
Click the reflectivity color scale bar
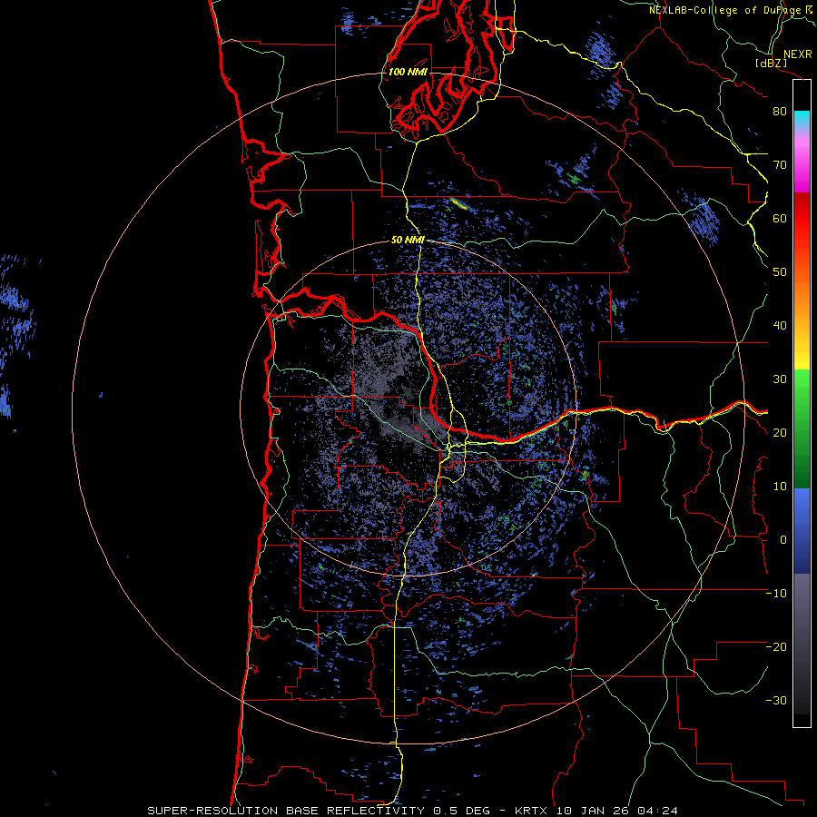[802, 403]
